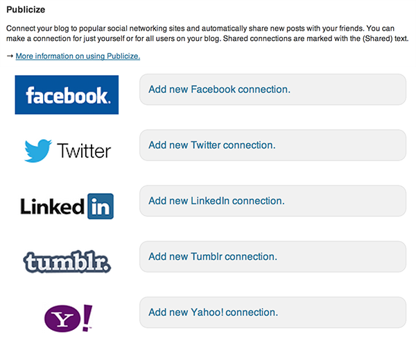This screenshot has height=339, width=416.
Task: Click empty area inside the Yahoo! connection box
Action: point(343,312)
